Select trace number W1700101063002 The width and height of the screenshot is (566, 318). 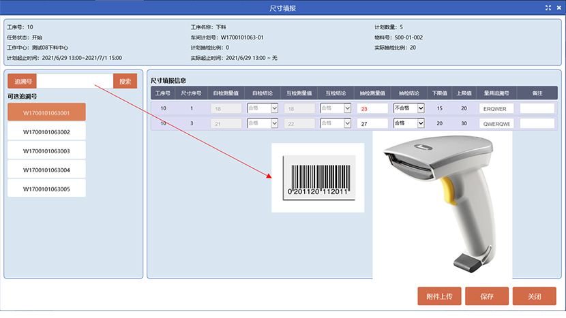point(46,131)
